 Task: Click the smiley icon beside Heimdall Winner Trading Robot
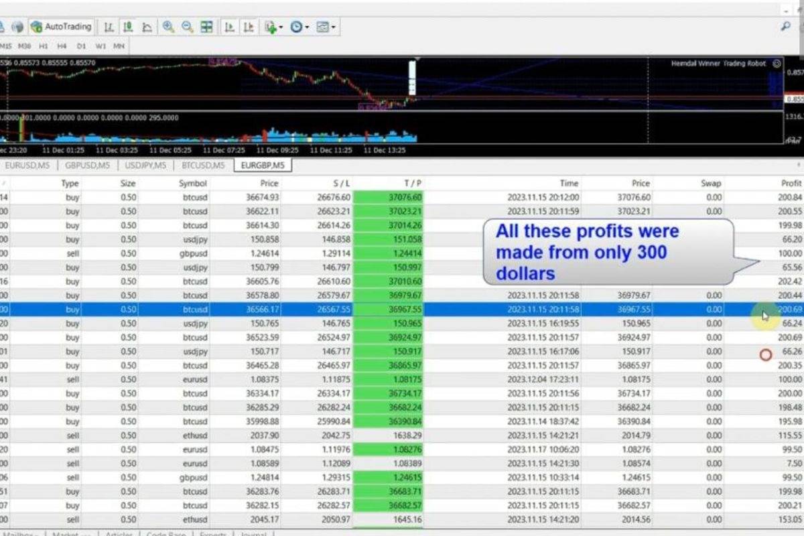click(777, 64)
